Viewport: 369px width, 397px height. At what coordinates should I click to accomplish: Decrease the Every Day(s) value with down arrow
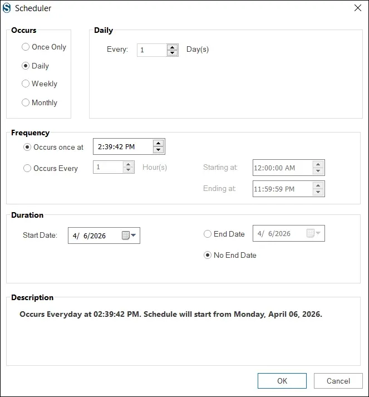pyautogui.click(x=173, y=53)
